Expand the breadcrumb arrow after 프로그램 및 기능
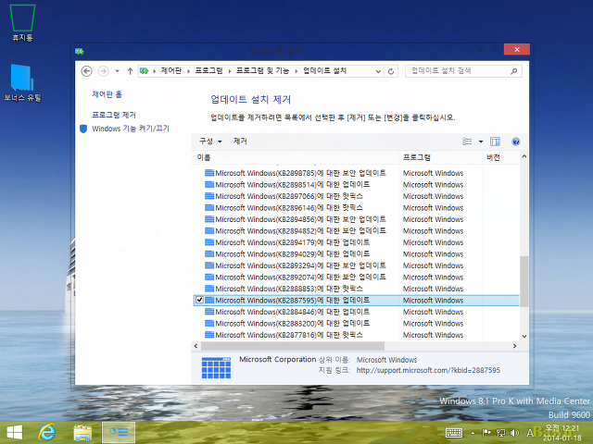 [x=296, y=71]
